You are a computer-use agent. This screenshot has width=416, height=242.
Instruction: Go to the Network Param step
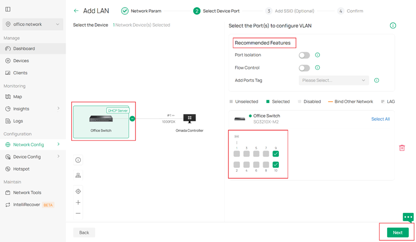(141, 11)
